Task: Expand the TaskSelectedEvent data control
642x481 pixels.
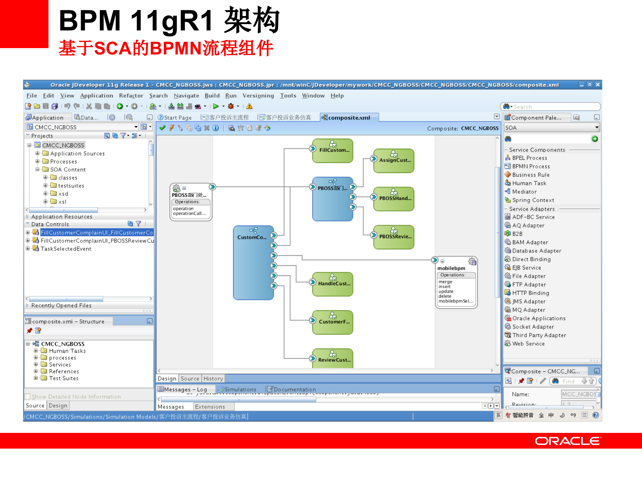Action: coord(28,249)
